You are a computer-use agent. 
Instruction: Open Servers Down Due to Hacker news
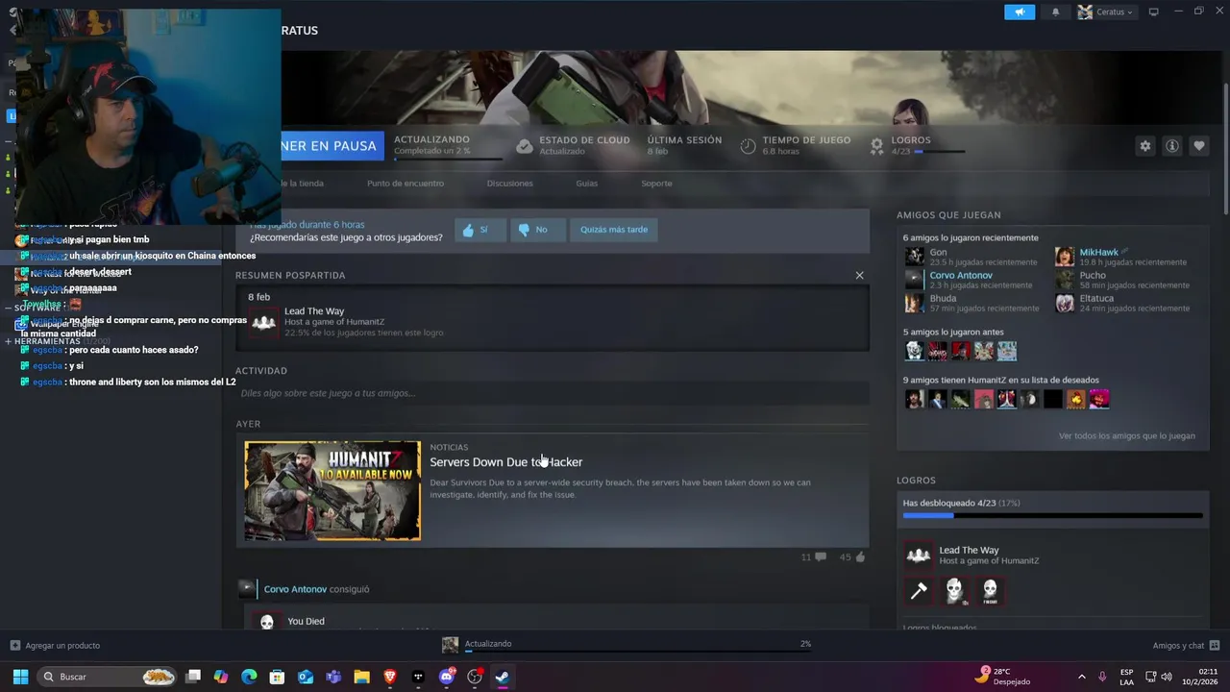(505, 462)
